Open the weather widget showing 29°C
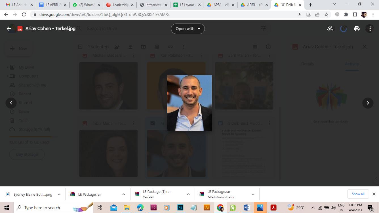 coord(295,208)
